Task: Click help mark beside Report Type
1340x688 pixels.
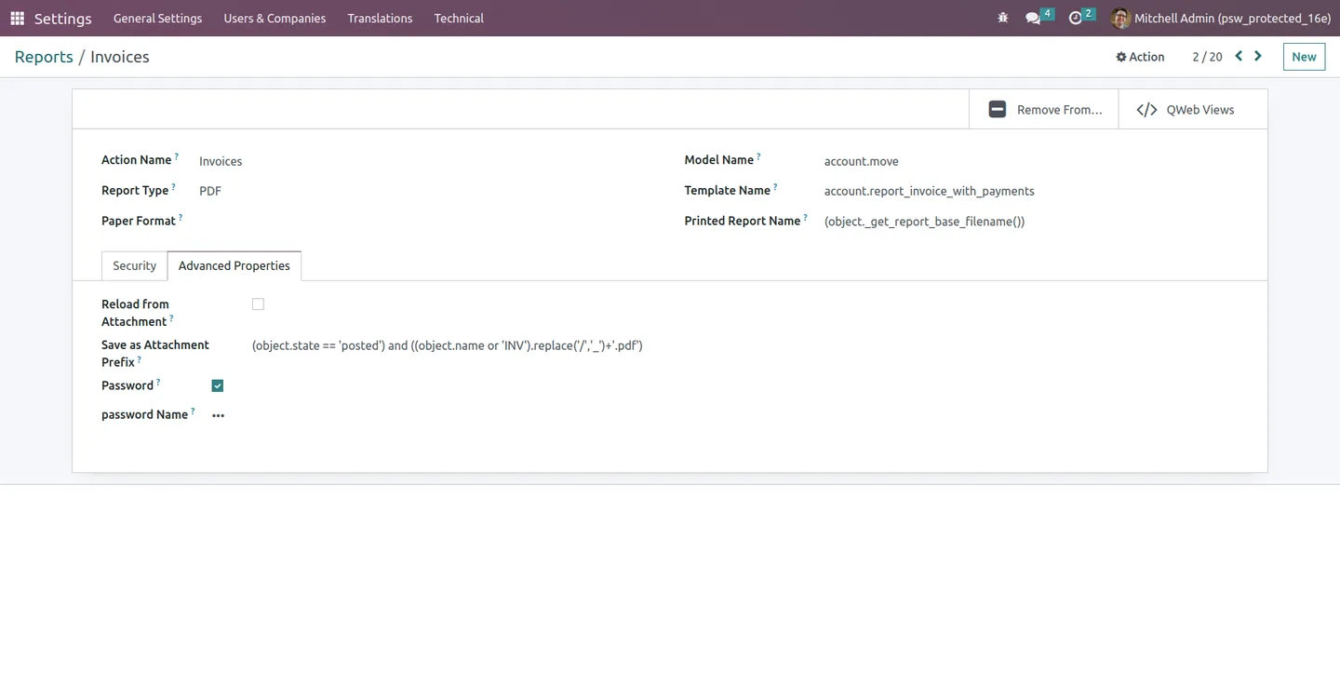Action: coord(173,186)
